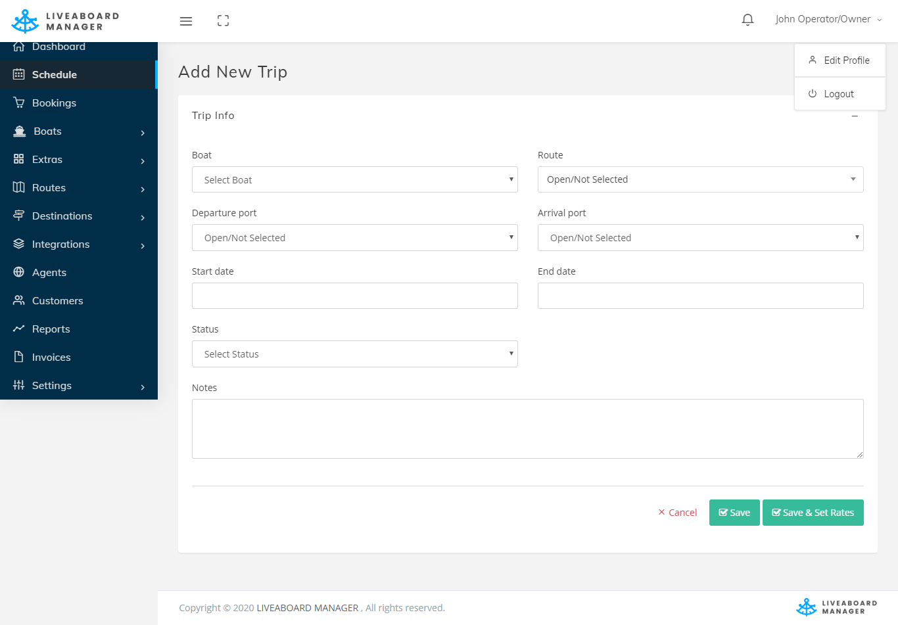898x625 pixels.
Task: Open the Route dropdown
Action: click(700, 179)
